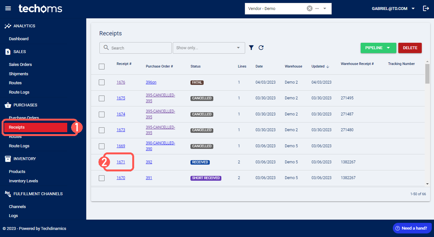This screenshot has width=434, height=237.
Task: Open Route Logs under Sales
Action: click(19, 92)
